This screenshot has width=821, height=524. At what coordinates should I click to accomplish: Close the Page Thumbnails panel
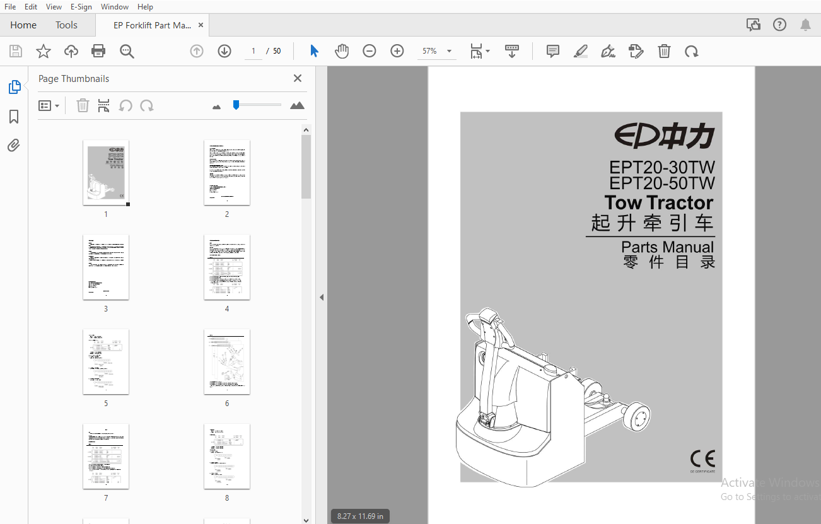(298, 78)
